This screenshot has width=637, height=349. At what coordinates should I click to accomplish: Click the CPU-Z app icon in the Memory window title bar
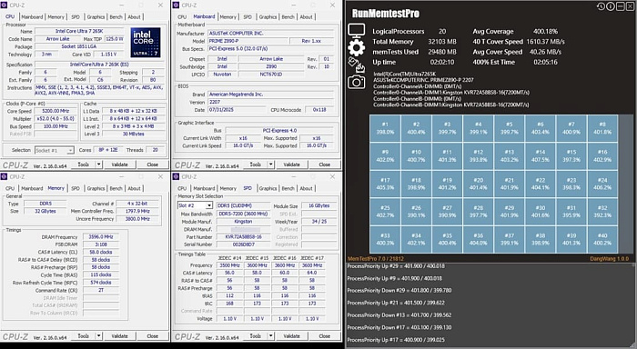[5, 176]
